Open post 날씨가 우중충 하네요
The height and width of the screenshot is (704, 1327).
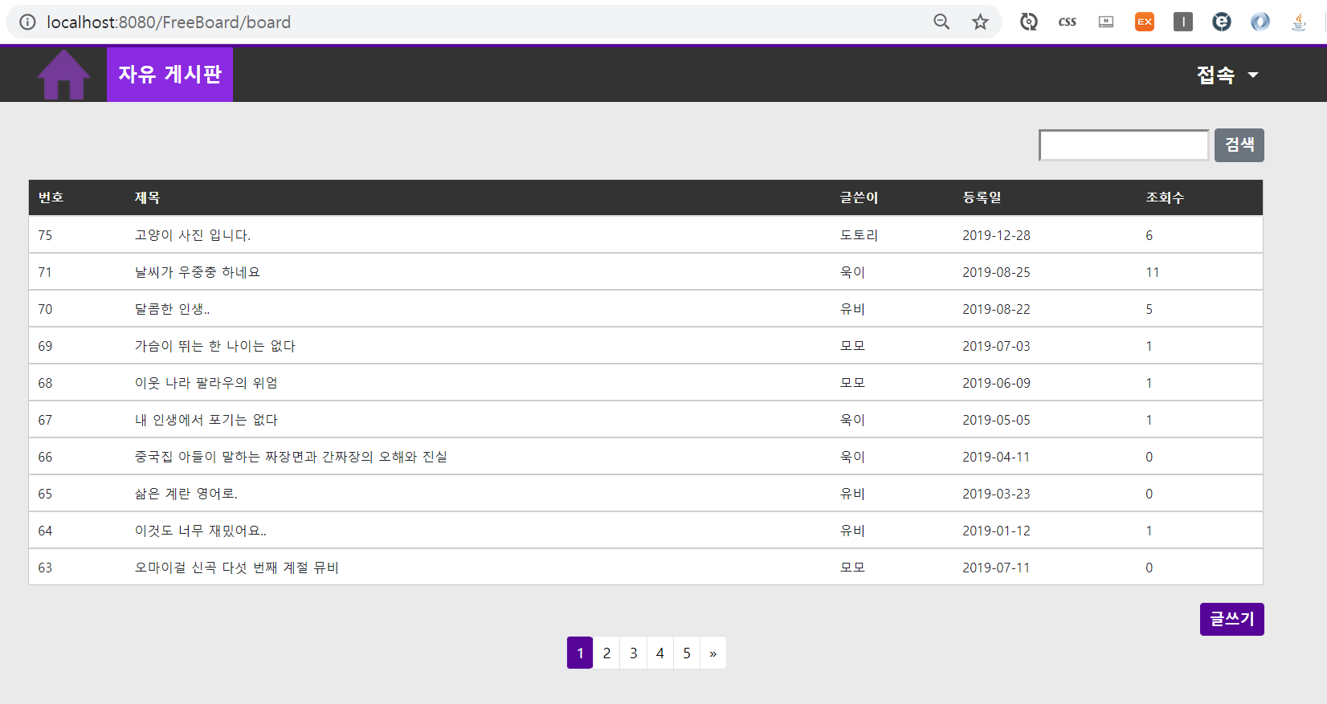(x=198, y=272)
